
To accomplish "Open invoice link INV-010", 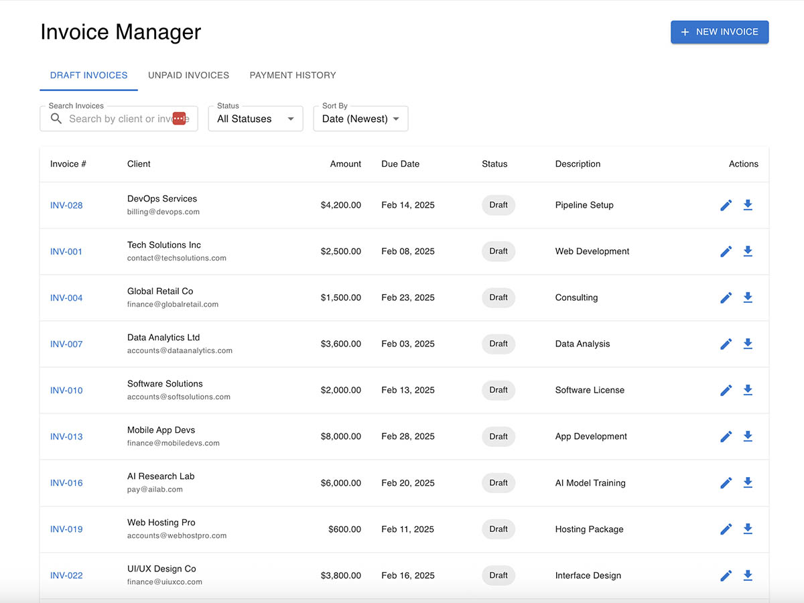I will tap(66, 390).
